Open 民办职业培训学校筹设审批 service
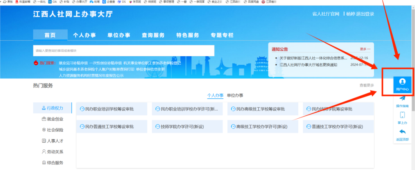Screen dimensions: 415x170 [111, 109]
